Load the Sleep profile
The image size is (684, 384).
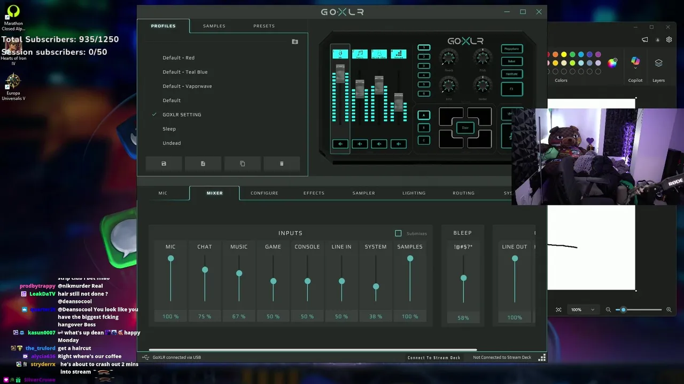point(169,129)
